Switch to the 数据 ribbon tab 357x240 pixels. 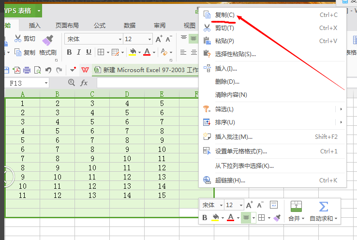pyautogui.click(x=130, y=25)
